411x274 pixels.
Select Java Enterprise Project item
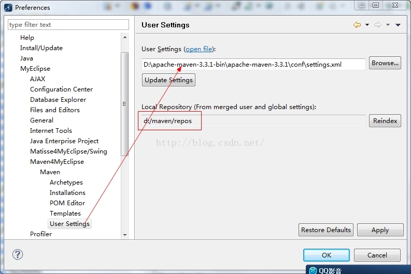point(64,141)
